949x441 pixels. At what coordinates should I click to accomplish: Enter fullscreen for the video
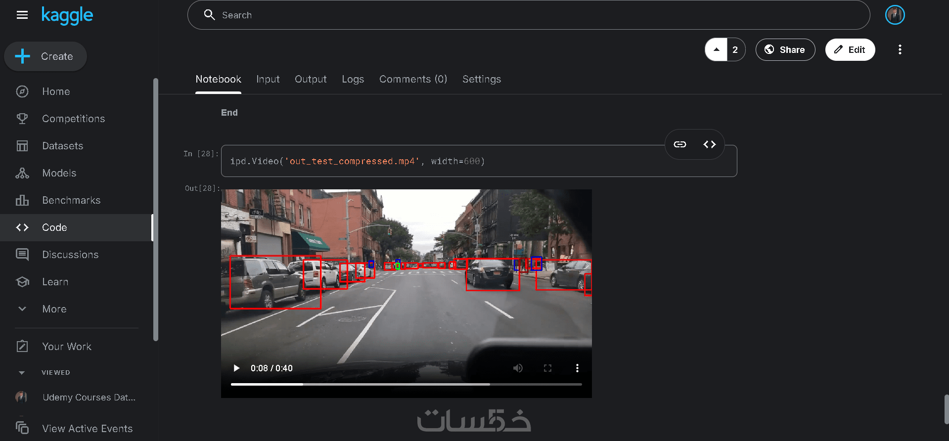tap(547, 368)
